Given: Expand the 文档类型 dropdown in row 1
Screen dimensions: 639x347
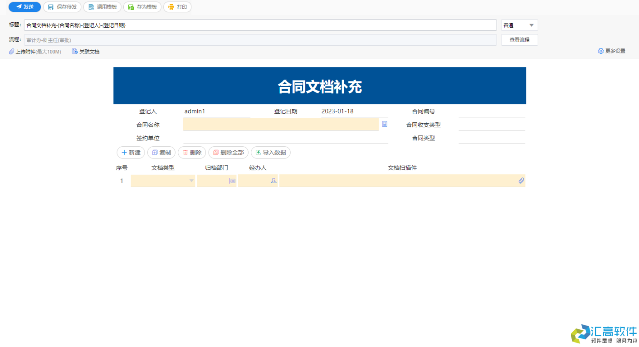Looking at the screenshot, I should (x=191, y=180).
